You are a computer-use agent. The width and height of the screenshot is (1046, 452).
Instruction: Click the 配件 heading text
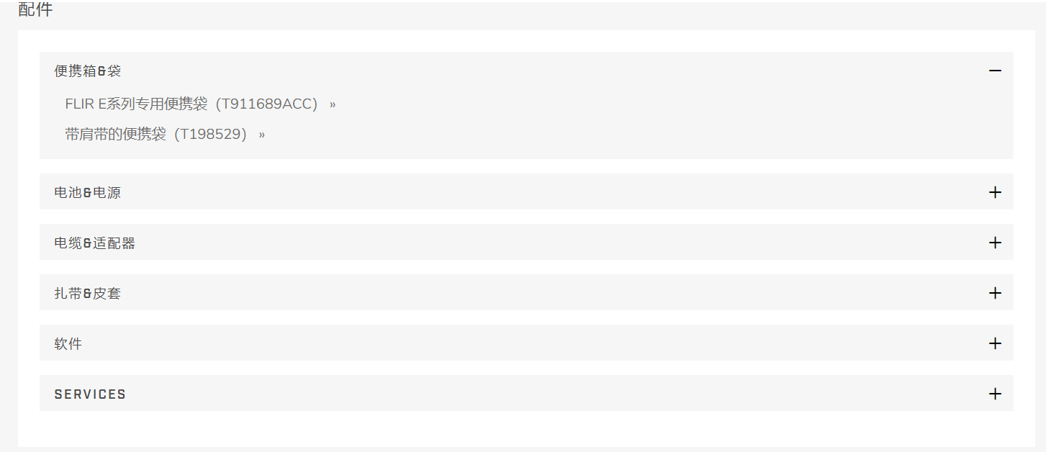[x=35, y=9]
